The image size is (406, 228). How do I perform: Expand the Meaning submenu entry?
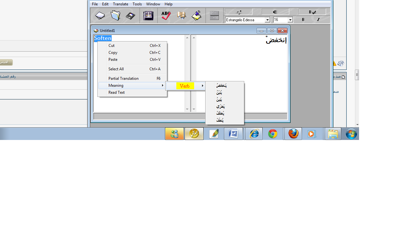tap(132, 85)
